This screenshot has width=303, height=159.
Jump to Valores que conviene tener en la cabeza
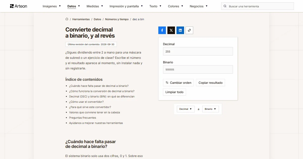94,112
